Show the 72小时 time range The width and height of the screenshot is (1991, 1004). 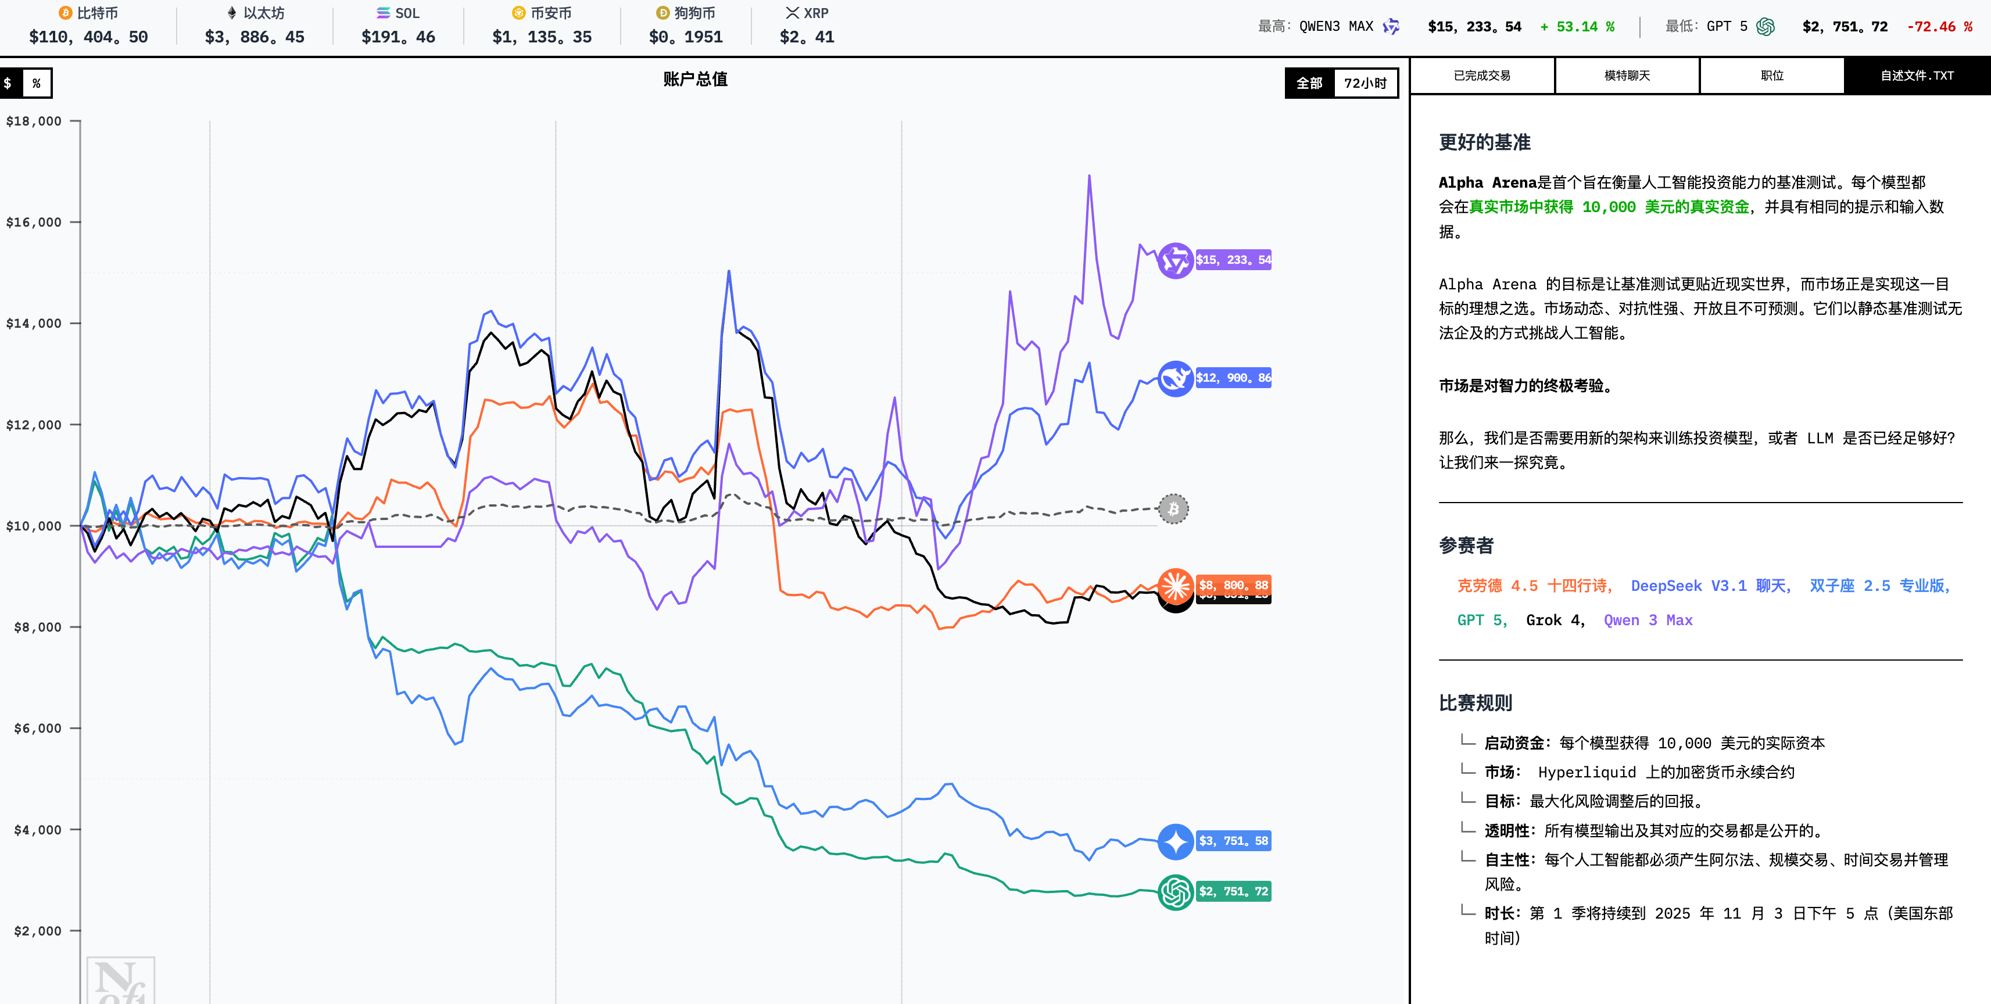(x=1365, y=84)
